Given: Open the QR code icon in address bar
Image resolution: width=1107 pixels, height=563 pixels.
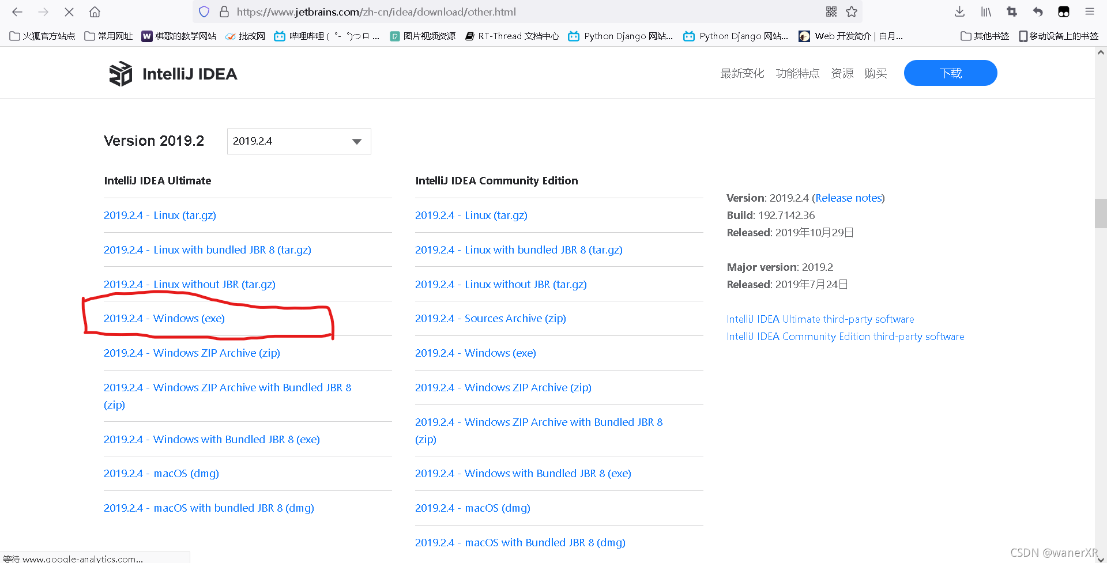Looking at the screenshot, I should [831, 12].
